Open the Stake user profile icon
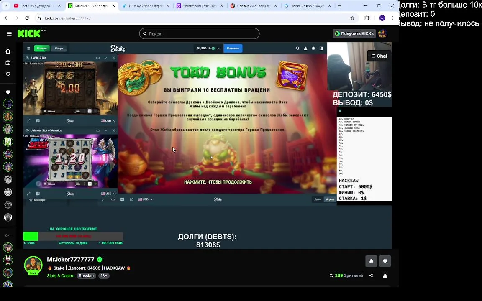The width and height of the screenshot is (482, 301). click(x=305, y=48)
